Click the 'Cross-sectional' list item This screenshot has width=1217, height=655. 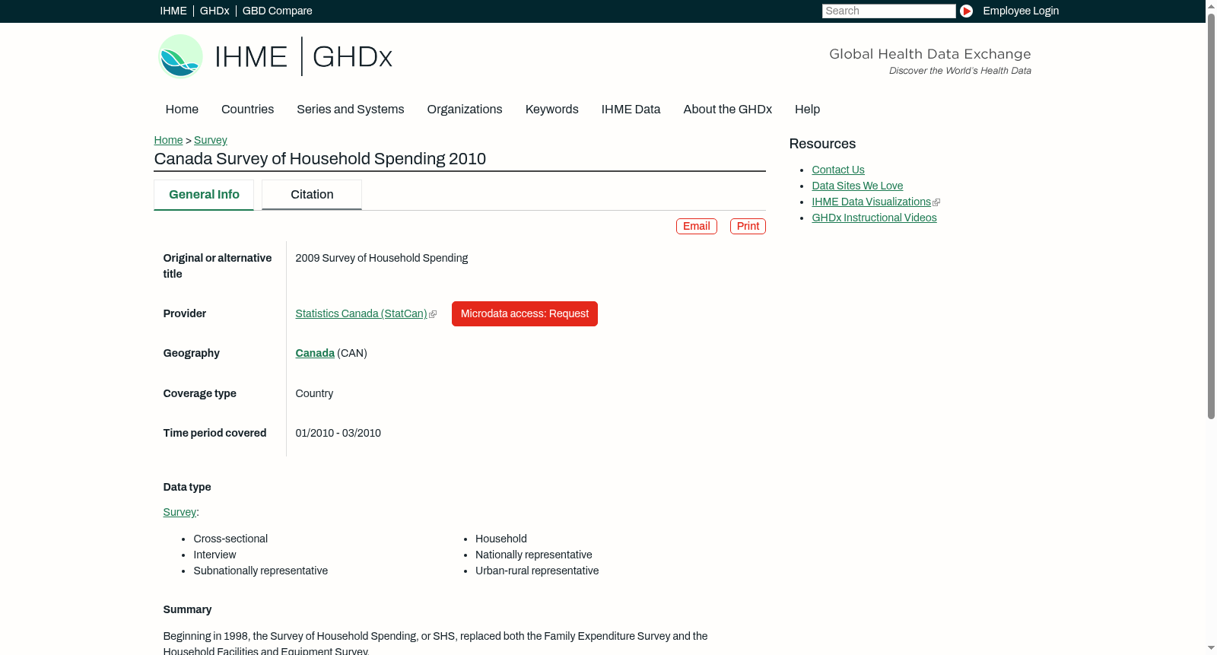(230, 539)
